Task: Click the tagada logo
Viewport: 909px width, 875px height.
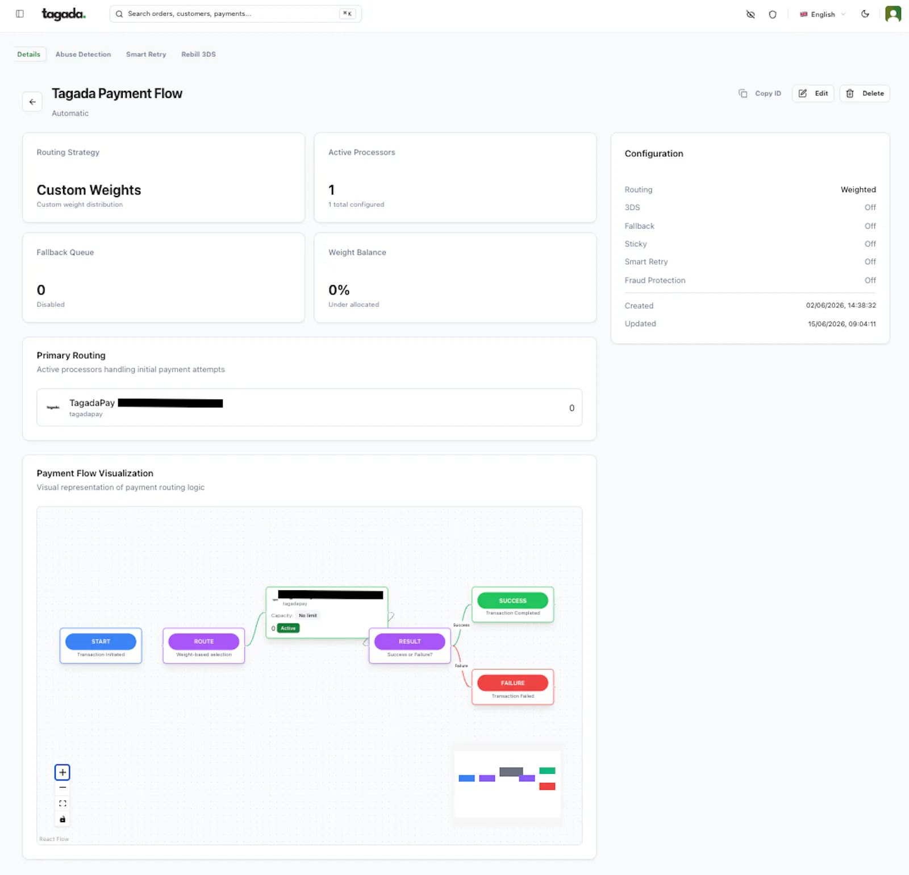Action: point(64,14)
